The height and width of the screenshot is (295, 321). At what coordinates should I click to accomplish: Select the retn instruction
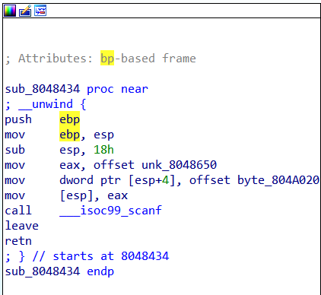[x=18, y=241]
